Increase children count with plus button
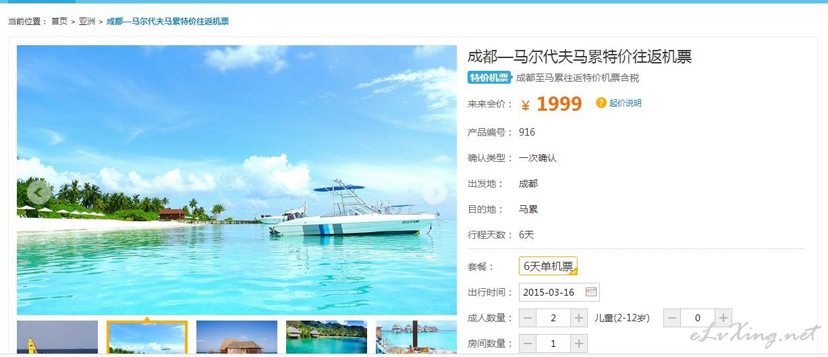This screenshot has height=357, width=828. tap(723, 318)
